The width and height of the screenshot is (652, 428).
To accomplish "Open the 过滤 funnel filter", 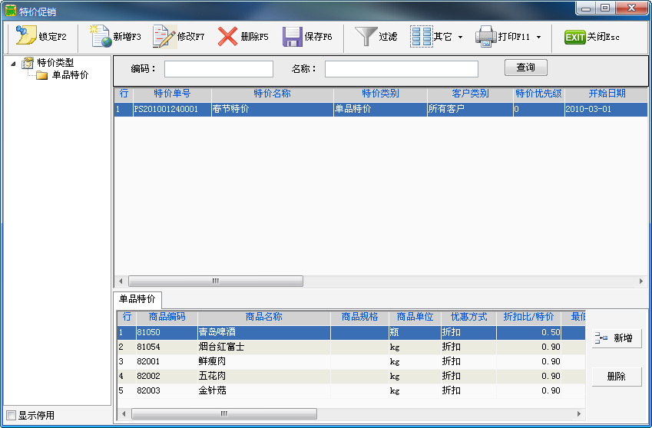I will (366, 36).
